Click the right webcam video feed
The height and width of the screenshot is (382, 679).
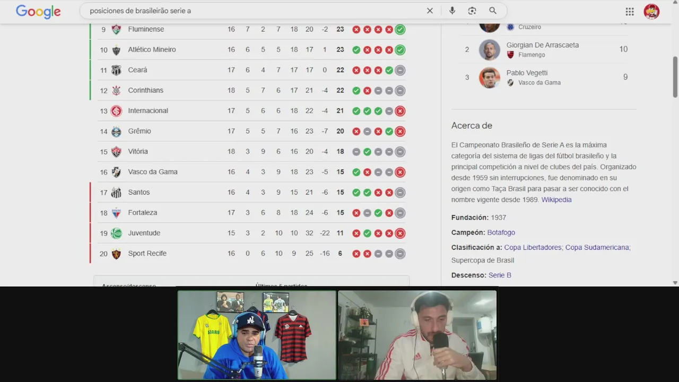[417, 335]
